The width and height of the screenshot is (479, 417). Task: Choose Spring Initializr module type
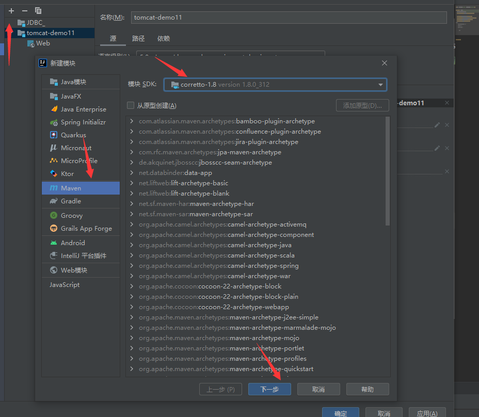81,122
